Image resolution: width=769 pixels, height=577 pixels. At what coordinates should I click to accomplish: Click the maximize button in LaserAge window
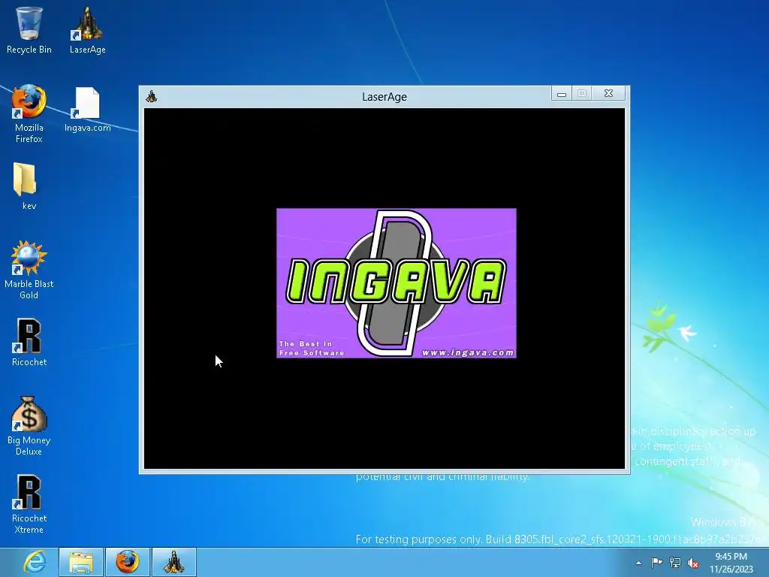[x=582, y=94]
